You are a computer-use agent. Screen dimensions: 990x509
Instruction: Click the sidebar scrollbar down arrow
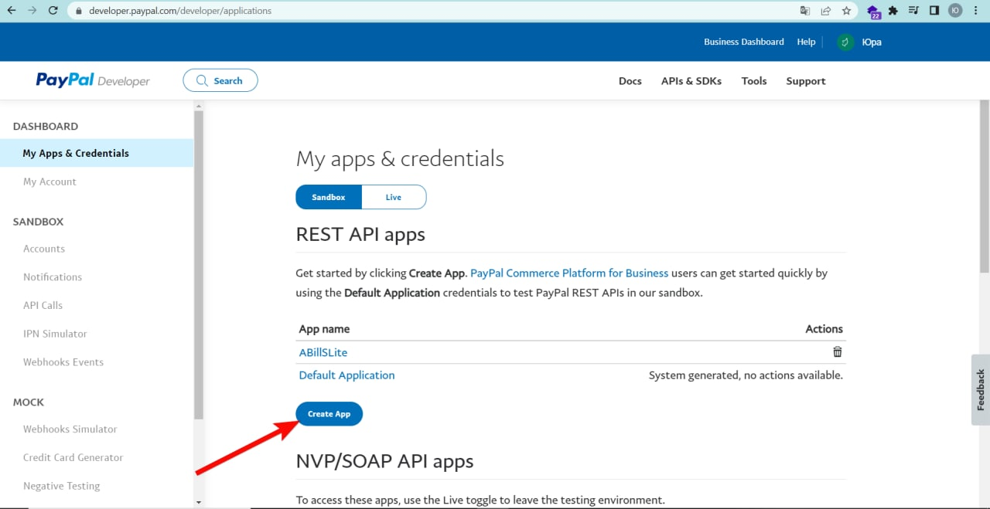198,502
